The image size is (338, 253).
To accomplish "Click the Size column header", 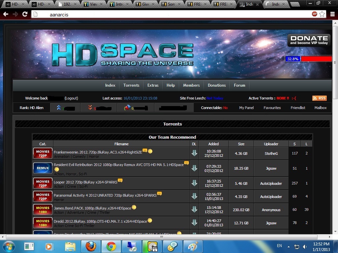I will [241, 144].
